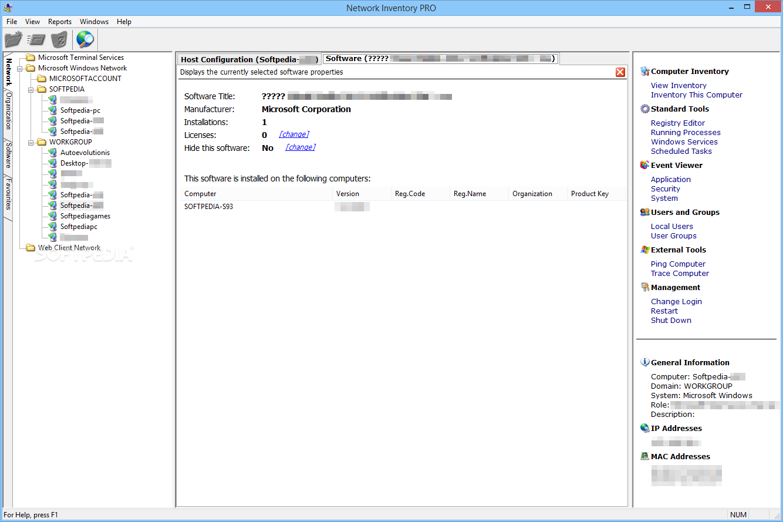Click the Change Login link
783x522 pixels.
click(676, 301)
